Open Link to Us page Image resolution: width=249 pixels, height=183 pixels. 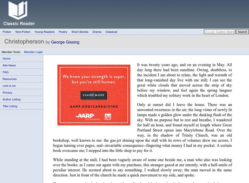pyautogui.click(x=9, y=86)
